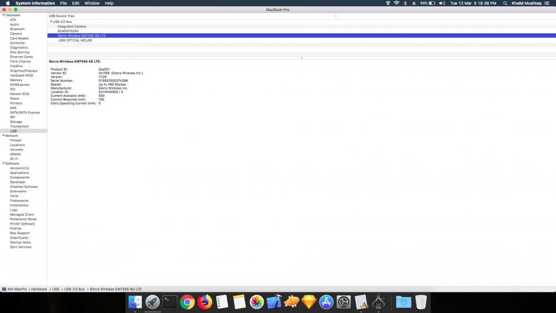Open the Terminal dock icon
The width and height of the screenshot is (556, 313).
pyautogui.click(x=170, y=302)
